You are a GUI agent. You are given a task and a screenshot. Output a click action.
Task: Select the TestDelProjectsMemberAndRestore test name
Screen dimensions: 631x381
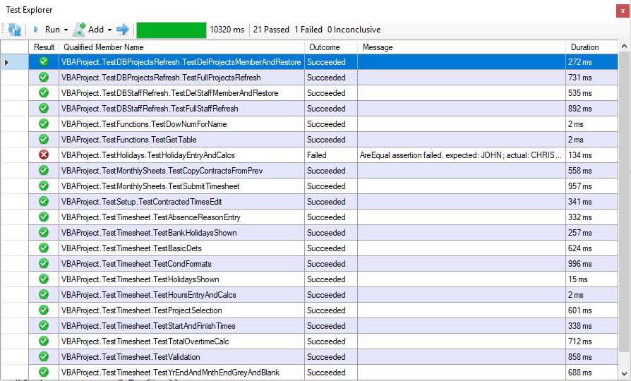(x=181, y=62)
